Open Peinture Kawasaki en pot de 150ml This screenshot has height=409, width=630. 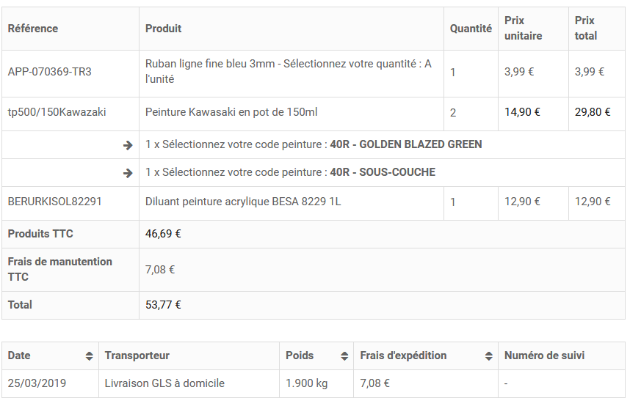pos(231,112)
